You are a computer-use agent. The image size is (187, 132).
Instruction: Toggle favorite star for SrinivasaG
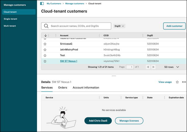45,44
